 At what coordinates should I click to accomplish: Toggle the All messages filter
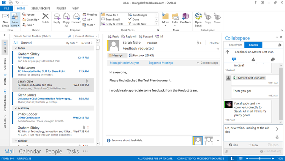[x=16, y=43]
